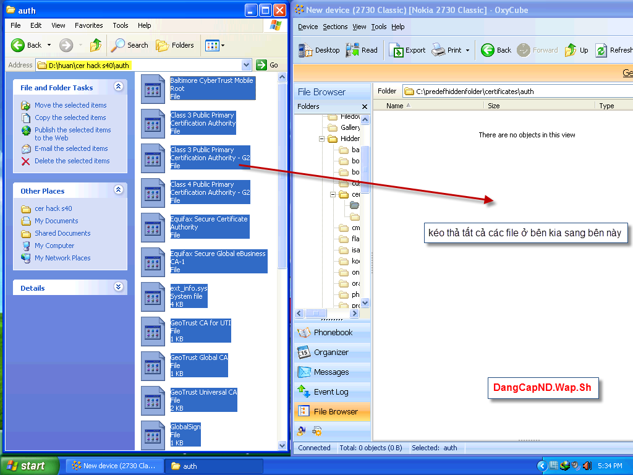Open Print dropdown arrow in OxyCube toolbar
Viewport: 633px width, 475px height.
(x=467, y=51)
